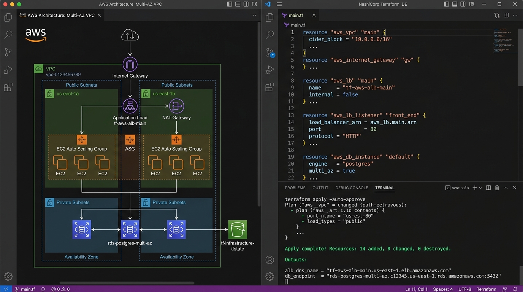The height and width of the screenshot is (292, 523).
Task: Maximize the panel with the up chevron
Action: click(x=506, y=188)
